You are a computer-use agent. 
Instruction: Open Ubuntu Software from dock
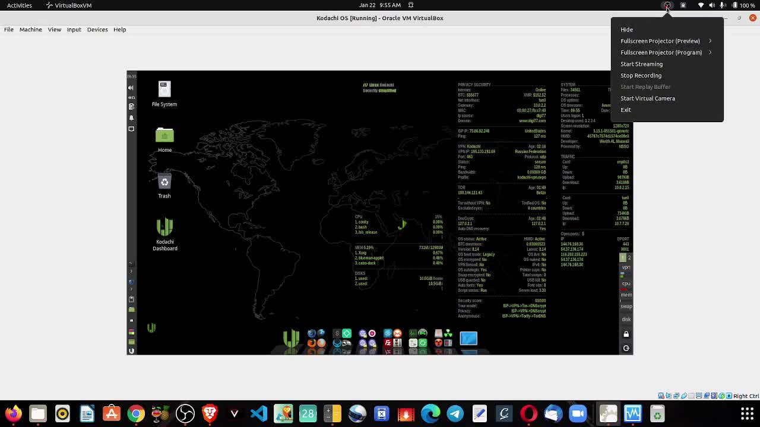(112, 413)
